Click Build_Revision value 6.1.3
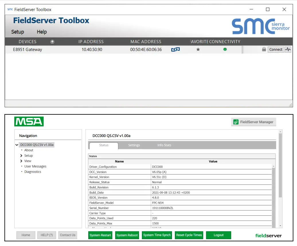The width and height of the screenshot is (297, 246). [x=155, y=187]
